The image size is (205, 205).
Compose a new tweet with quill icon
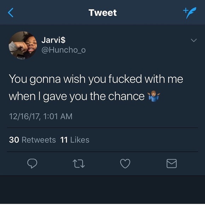[190, 13]
